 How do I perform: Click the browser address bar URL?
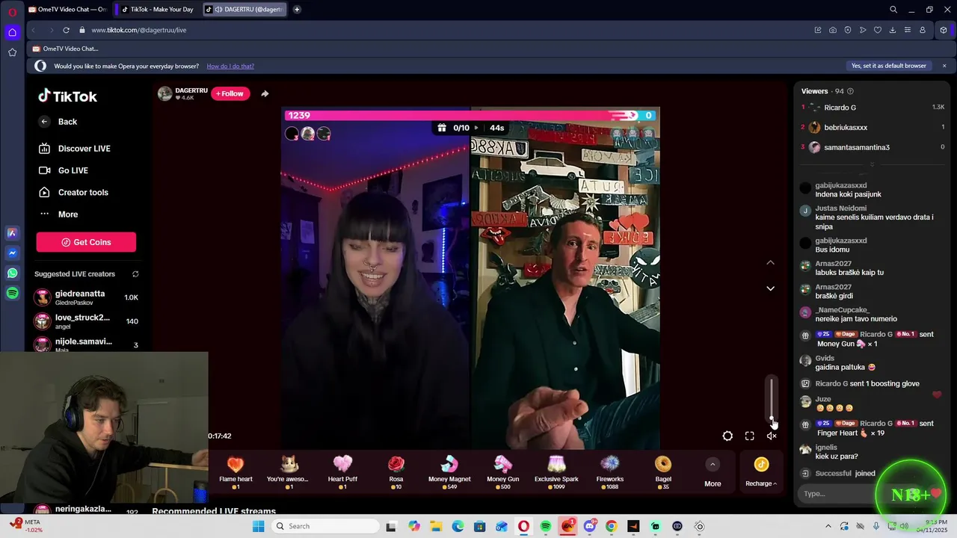[139, 30]
